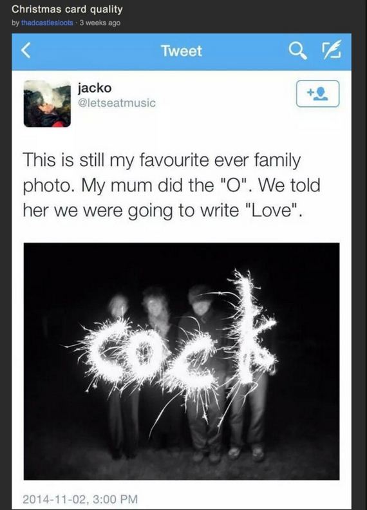This screenshot has width=367, height=510.
Task: Open jacko's profile picture
Action: [47, 104]
